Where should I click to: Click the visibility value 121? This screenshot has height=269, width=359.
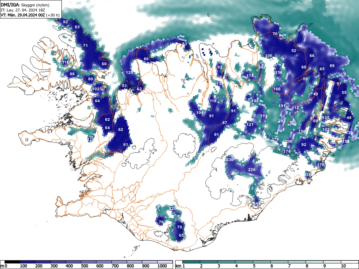point(250,124)
